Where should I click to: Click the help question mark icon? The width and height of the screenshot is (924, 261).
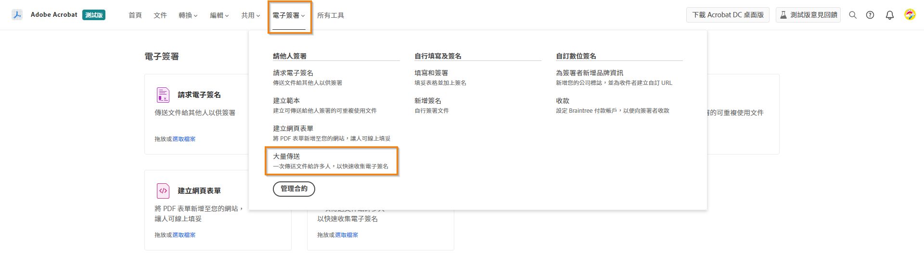pyautogui.click(x=870, y=15)
